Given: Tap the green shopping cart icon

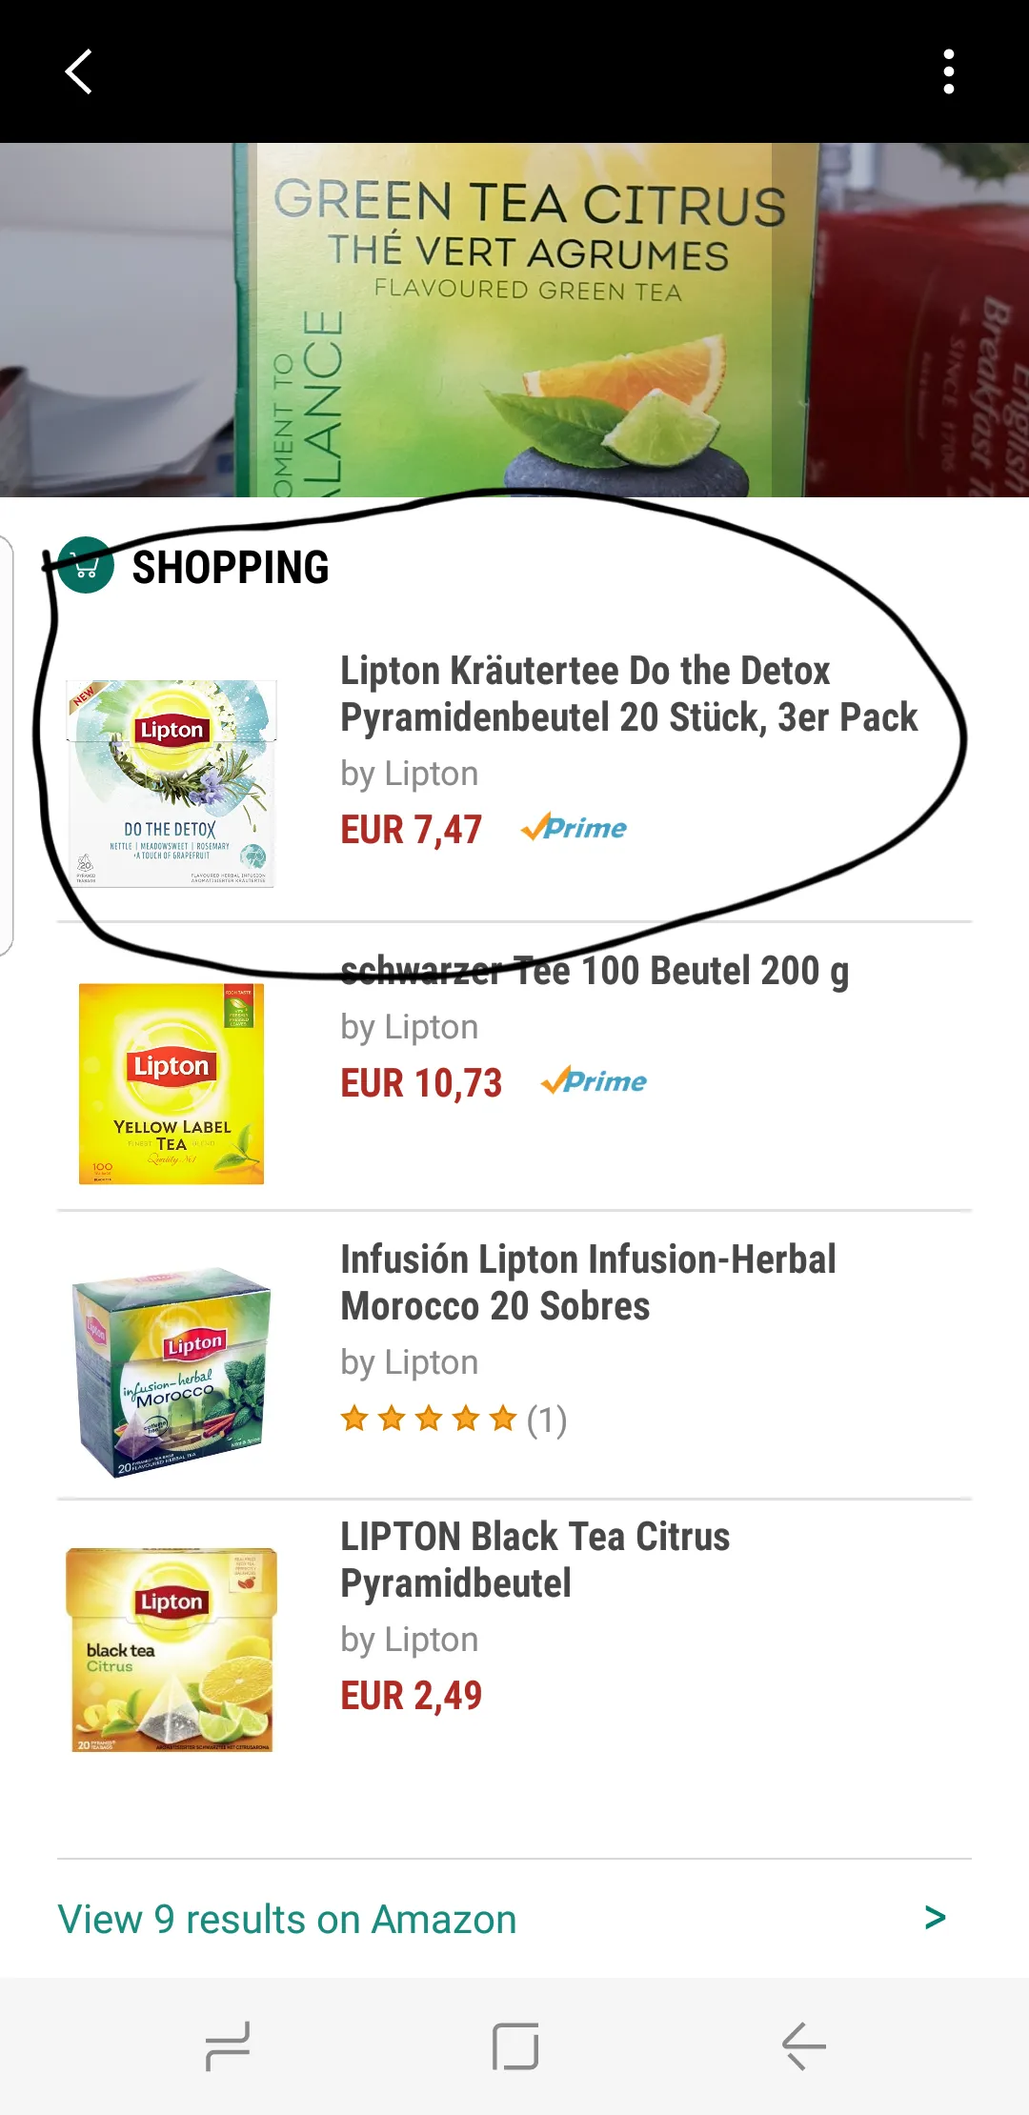Looking at the screenshot, I should pyautogui.click(x=86, y=565).
